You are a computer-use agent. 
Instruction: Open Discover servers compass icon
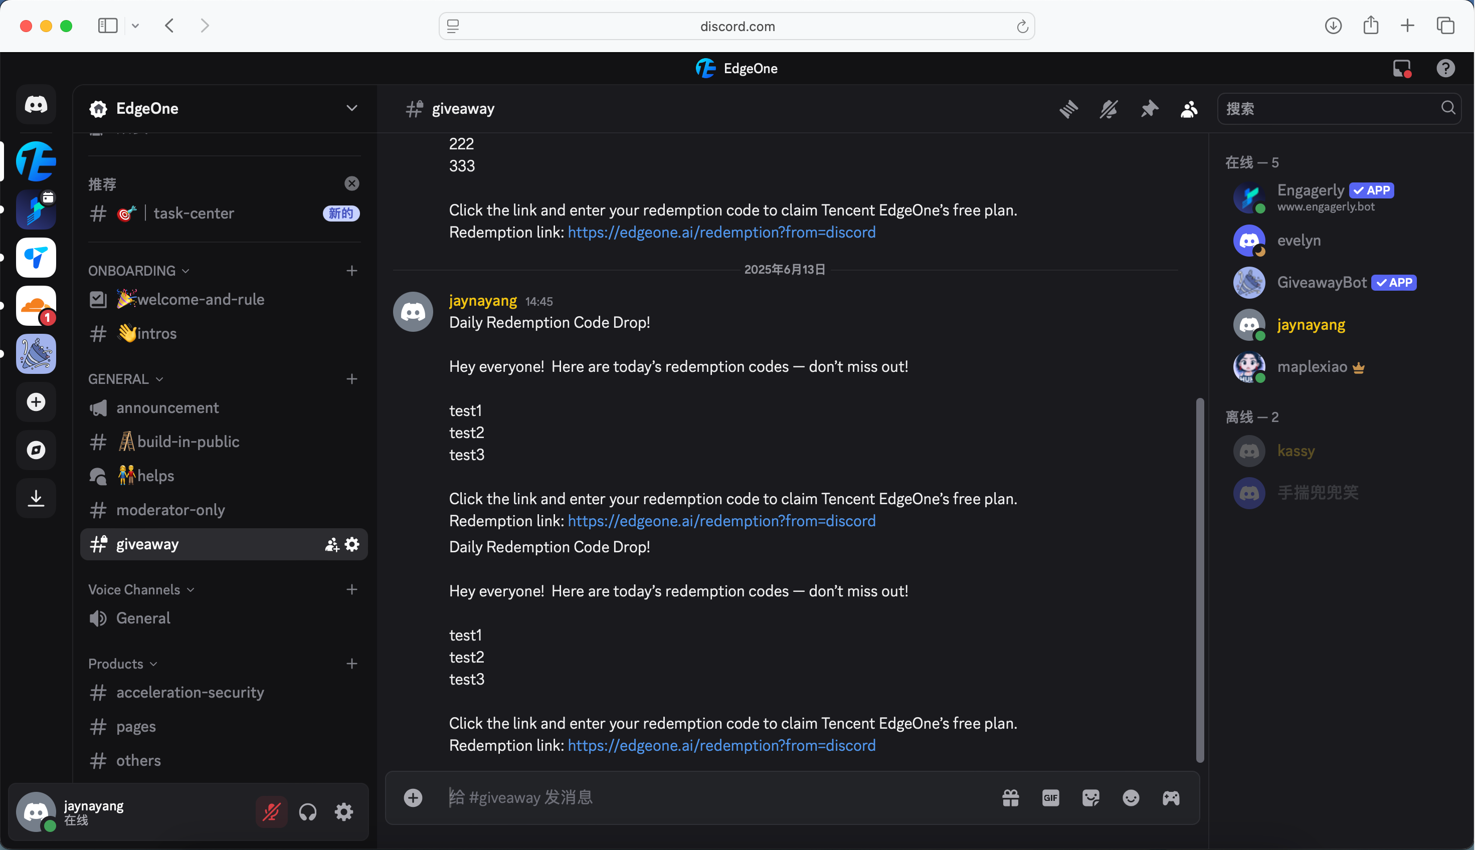pos(36,450)
